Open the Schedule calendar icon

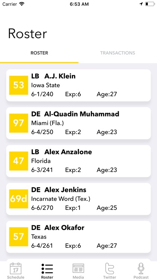click(x=16, y=268)
